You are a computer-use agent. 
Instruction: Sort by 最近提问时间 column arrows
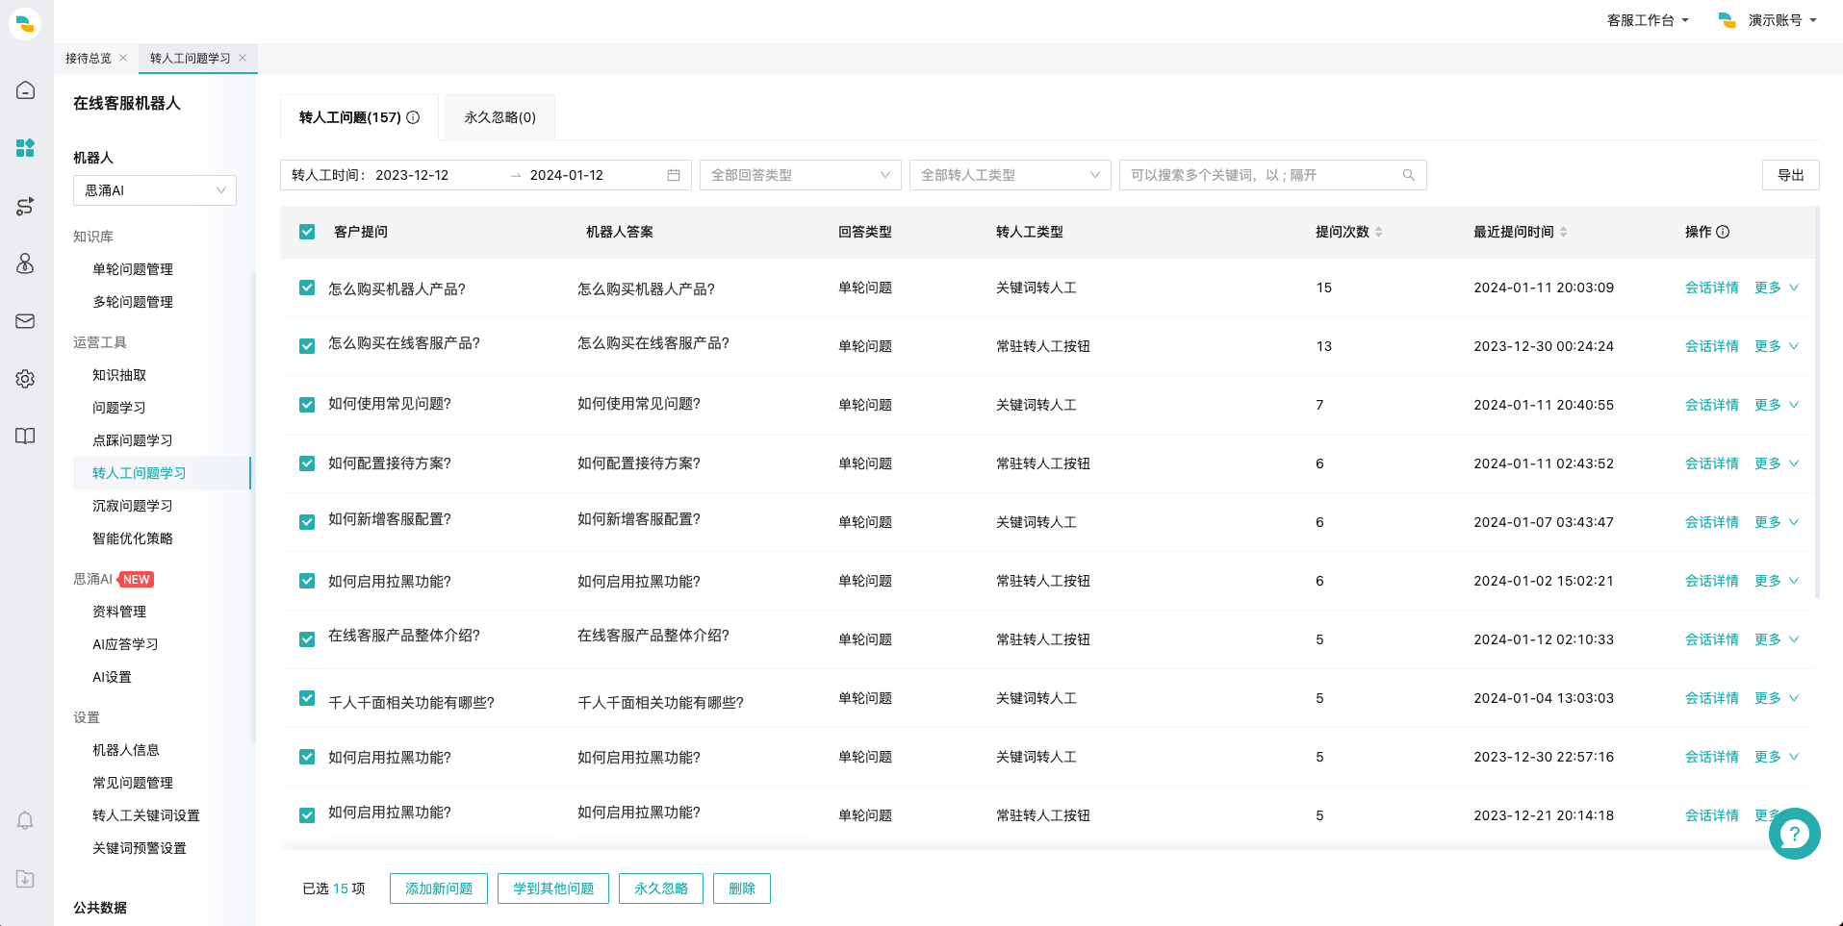[x=1563, y=232]
